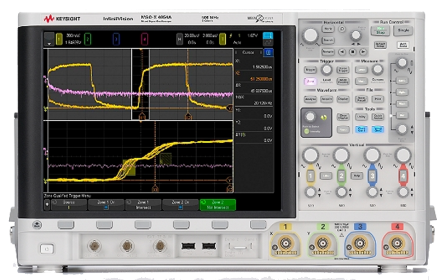
Task: Tap the blue Cursor sidebar menu icon
Action: pos(268,53)
